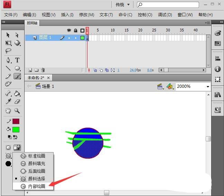
Task: Choose 颜料选择 brush mode
Action: 33,179
